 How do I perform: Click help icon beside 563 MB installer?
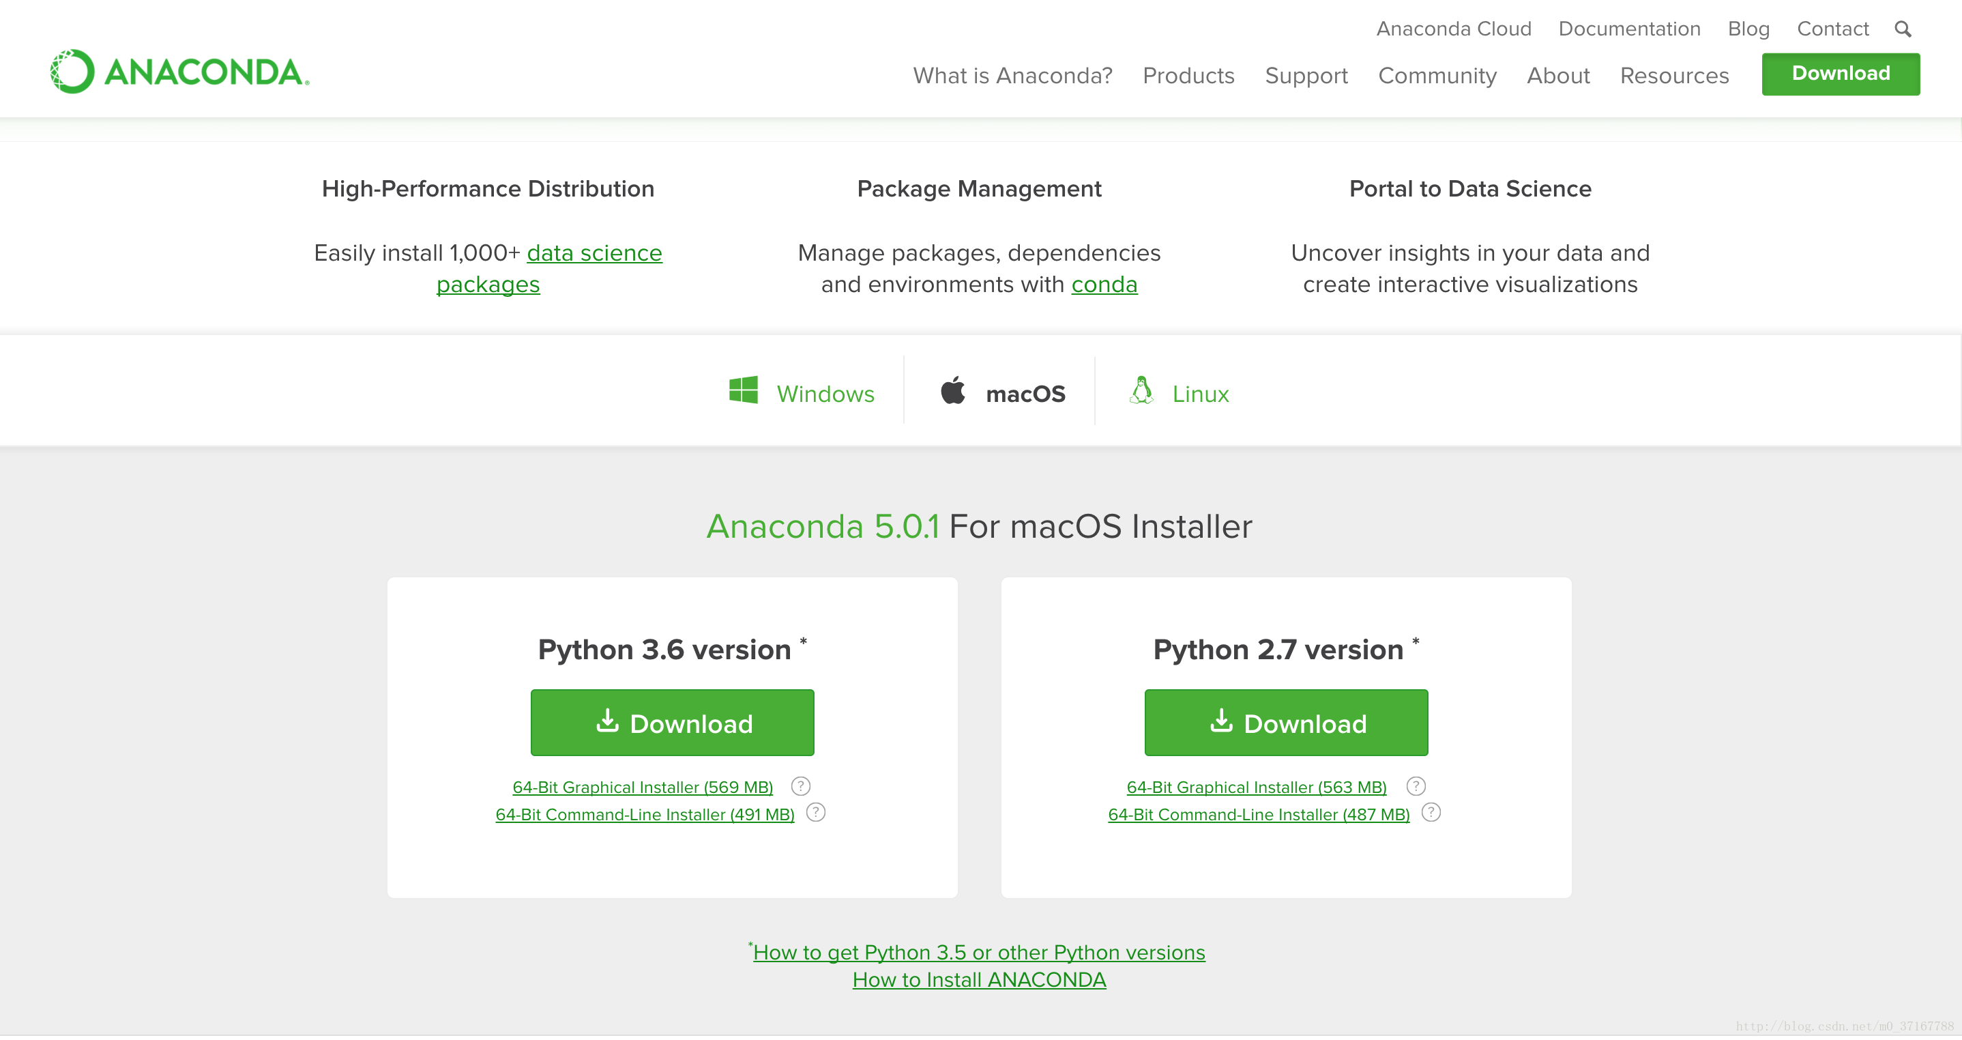pos(1416,786)
